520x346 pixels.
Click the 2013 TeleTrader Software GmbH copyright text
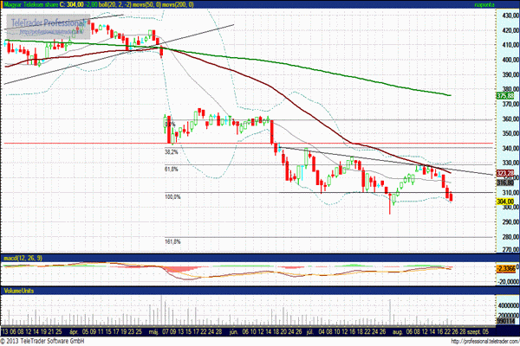[x=42, y=341]
